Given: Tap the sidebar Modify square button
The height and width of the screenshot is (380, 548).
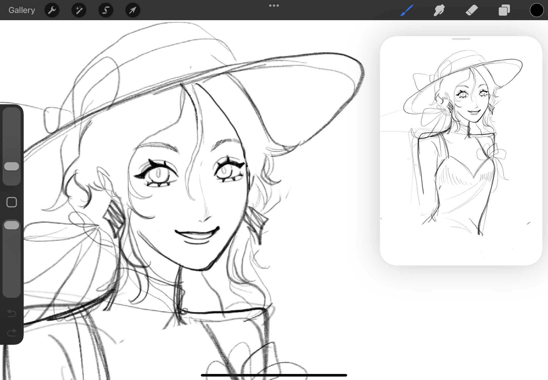Looking at the screenshot, I should (x=12, y=202).
